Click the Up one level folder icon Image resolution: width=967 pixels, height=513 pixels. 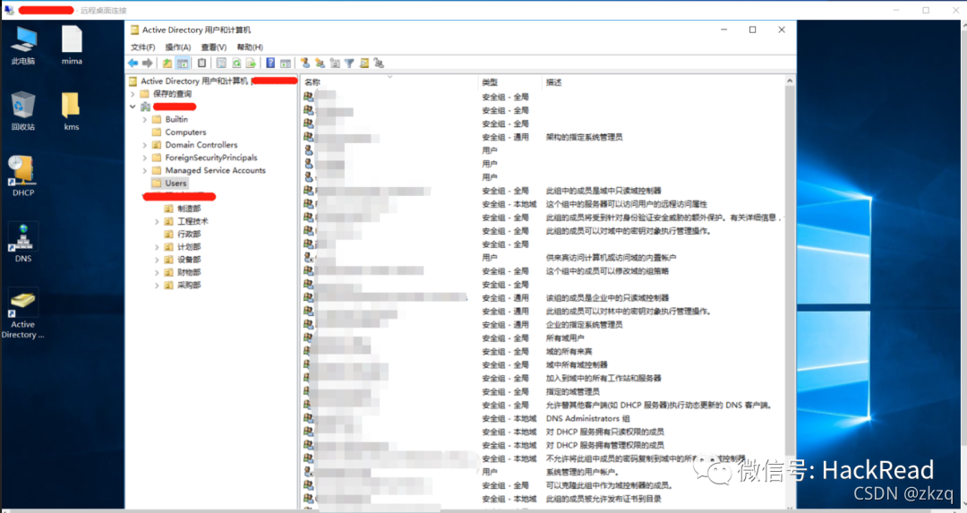pyautogui.click(x=167, y=63)
